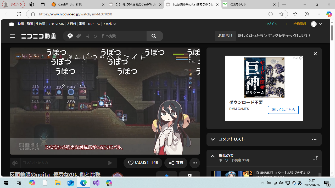Image resolution: width=335 pixels, height=188 pixels.
Task: Open the tab actions menu icon
Action: 43,4
